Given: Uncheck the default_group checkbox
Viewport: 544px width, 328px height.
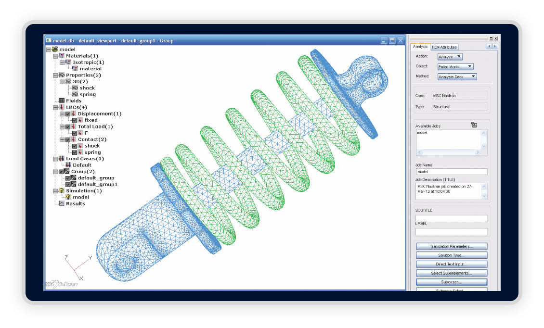Looking at the screenshot, I should pyautogui.click(x=68, y=178).
